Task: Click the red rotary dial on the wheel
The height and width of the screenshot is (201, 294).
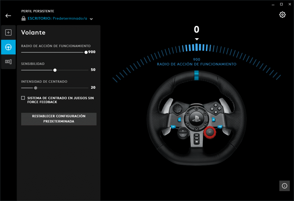Action: (x=210, y=132)
